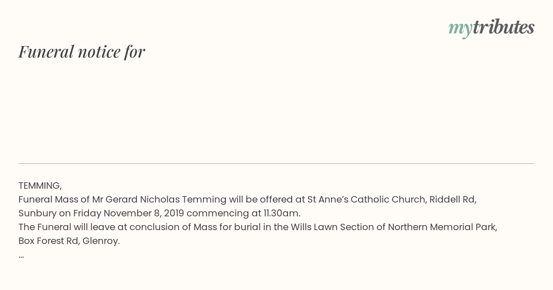Expand the trailing ellipsis for more text
The height and width of the screenshot is (290, 553).
point(21,256)
